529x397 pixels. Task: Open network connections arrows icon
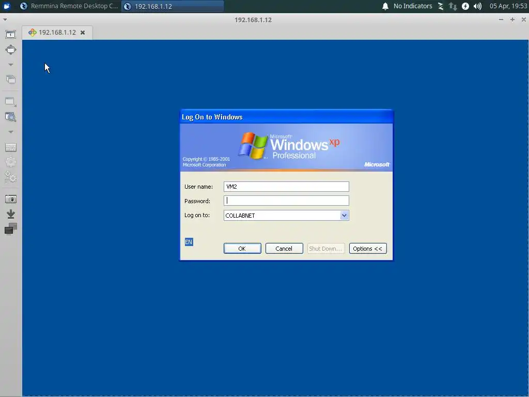(453, 6)
